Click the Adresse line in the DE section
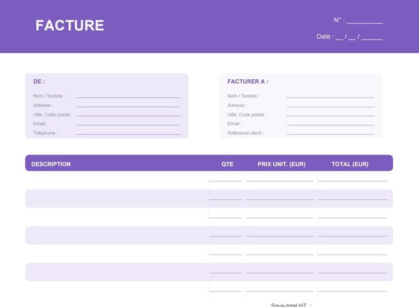The height and width of the screenshot is (307, 419). 128,105
